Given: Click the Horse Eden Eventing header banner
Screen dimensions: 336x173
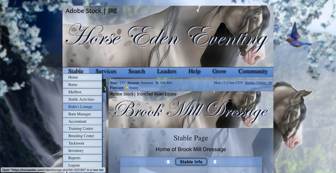Looking at the screenshot, I should [x=168, y=36].
